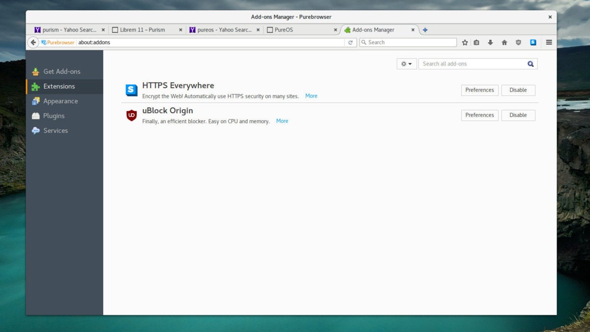Click the browser Search field

tap(408, 42)
